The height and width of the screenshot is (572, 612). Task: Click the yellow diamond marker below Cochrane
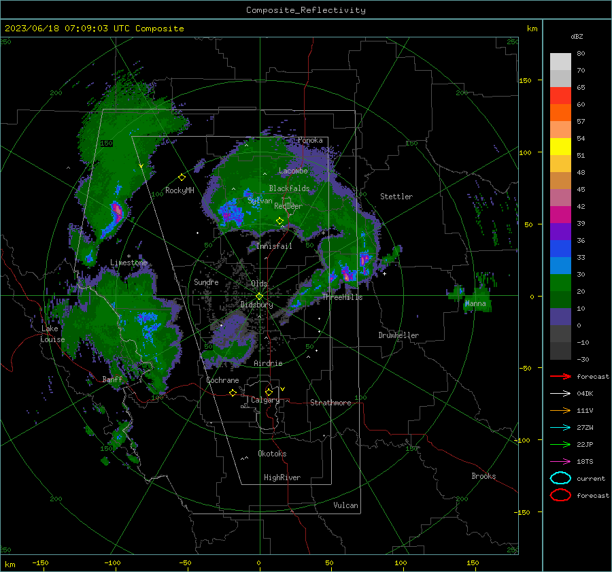pos(233,393)
